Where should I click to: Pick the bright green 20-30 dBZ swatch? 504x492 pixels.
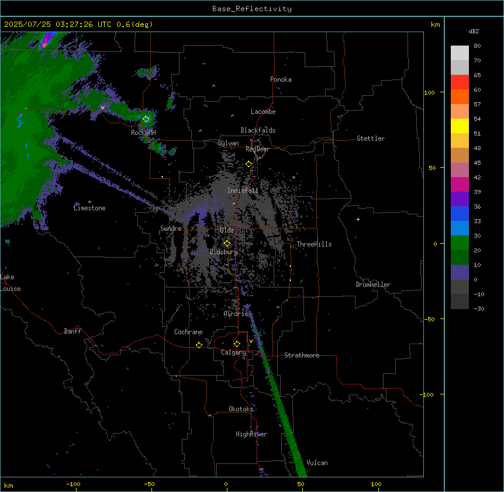[460, 243]
